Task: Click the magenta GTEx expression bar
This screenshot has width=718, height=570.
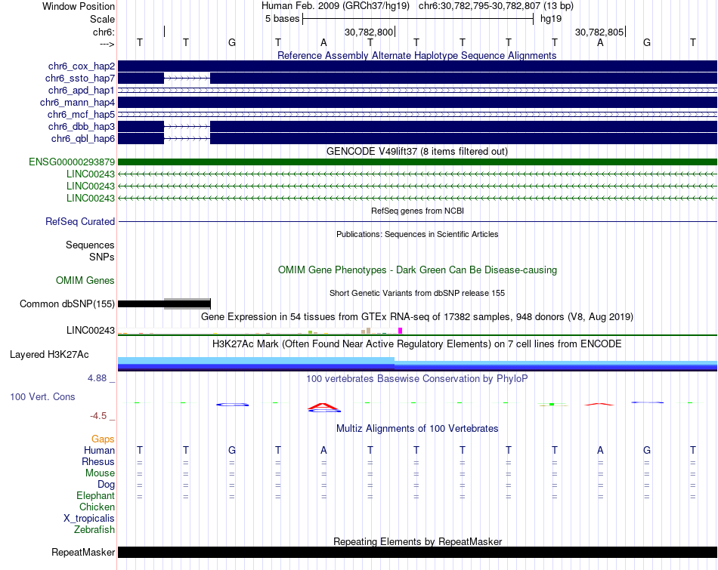Action: click(401, 331)
